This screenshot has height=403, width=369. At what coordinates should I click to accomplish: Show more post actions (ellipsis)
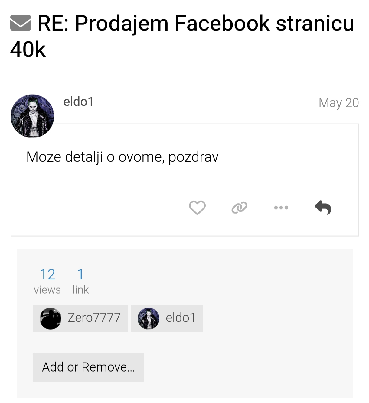[281, 208]
